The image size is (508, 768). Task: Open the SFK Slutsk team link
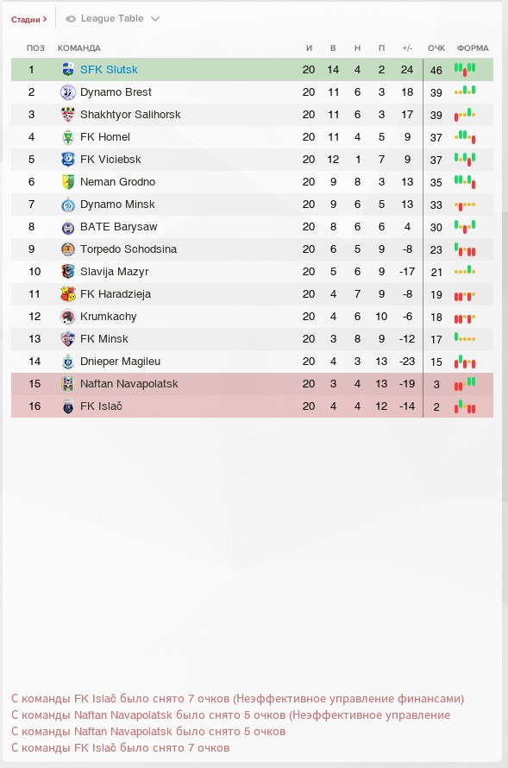tap(109, 70)
